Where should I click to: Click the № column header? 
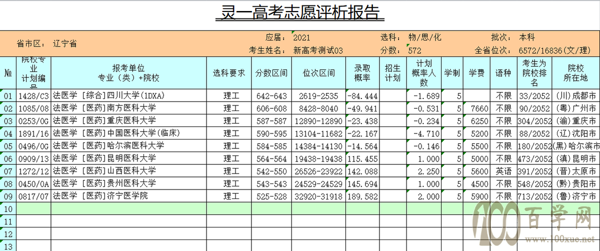click(8, 73)
